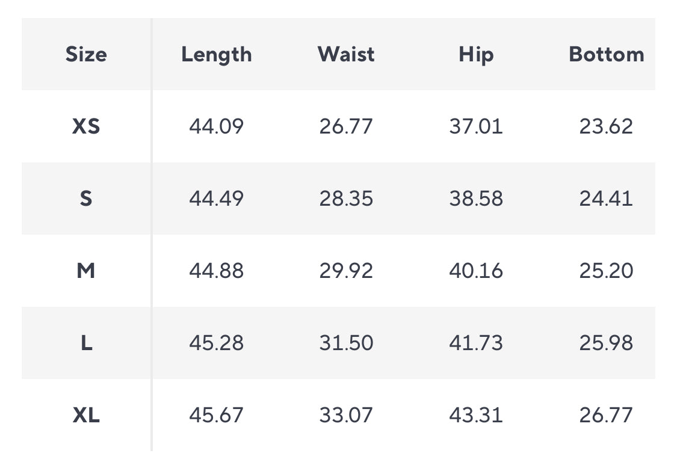Click the Waist column header
The image size is (677, 453).
coord(346,54)
